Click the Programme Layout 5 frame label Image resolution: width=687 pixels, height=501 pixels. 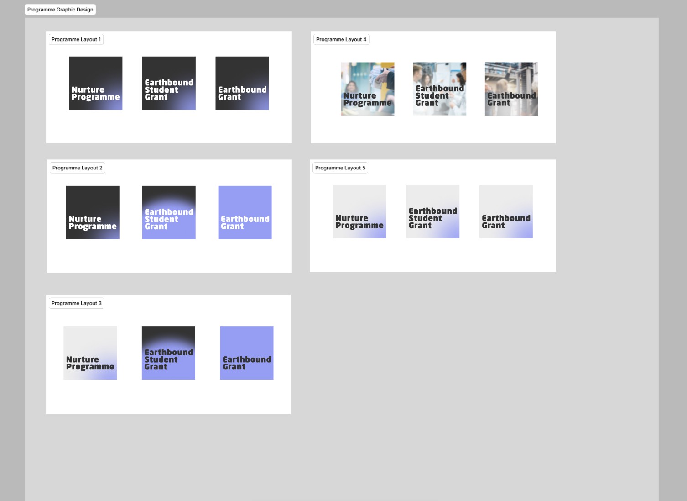coord(340,168)
